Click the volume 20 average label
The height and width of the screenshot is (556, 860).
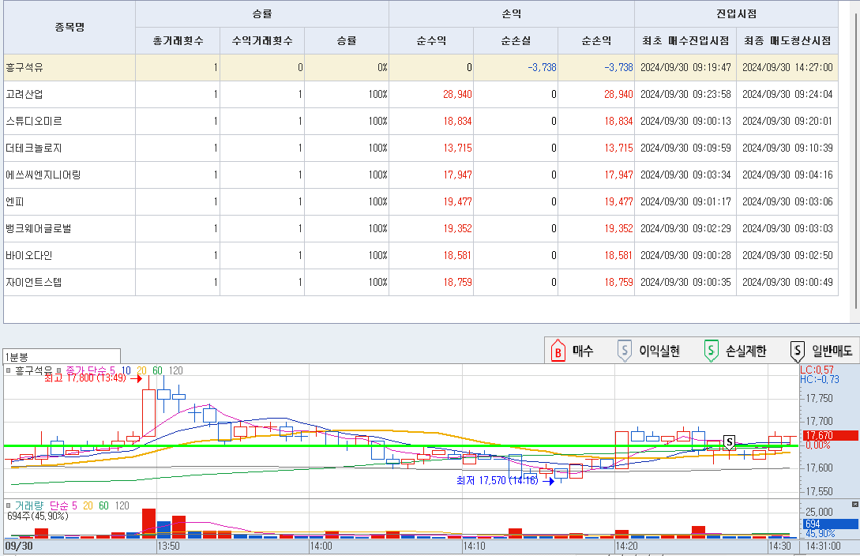click(x=88, y=505)
